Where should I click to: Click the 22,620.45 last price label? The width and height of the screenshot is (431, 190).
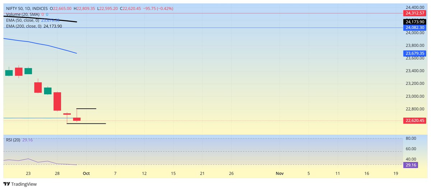click(x=414, y=121)
